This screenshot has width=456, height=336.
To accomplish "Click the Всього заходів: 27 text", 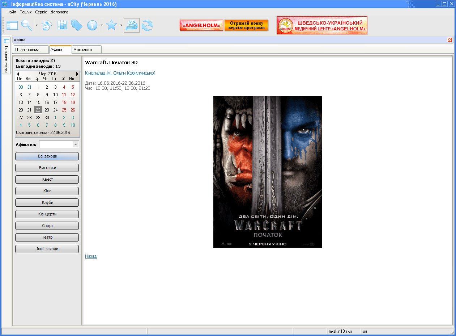I will pos(35,60).
